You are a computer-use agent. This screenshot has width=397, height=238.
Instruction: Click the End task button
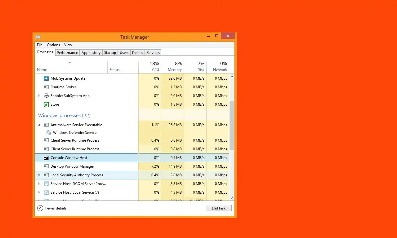tap(219, 208)
